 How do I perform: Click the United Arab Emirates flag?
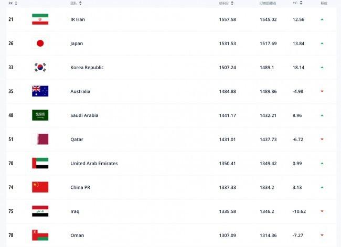pyautogui.click(x=40, y=163)
